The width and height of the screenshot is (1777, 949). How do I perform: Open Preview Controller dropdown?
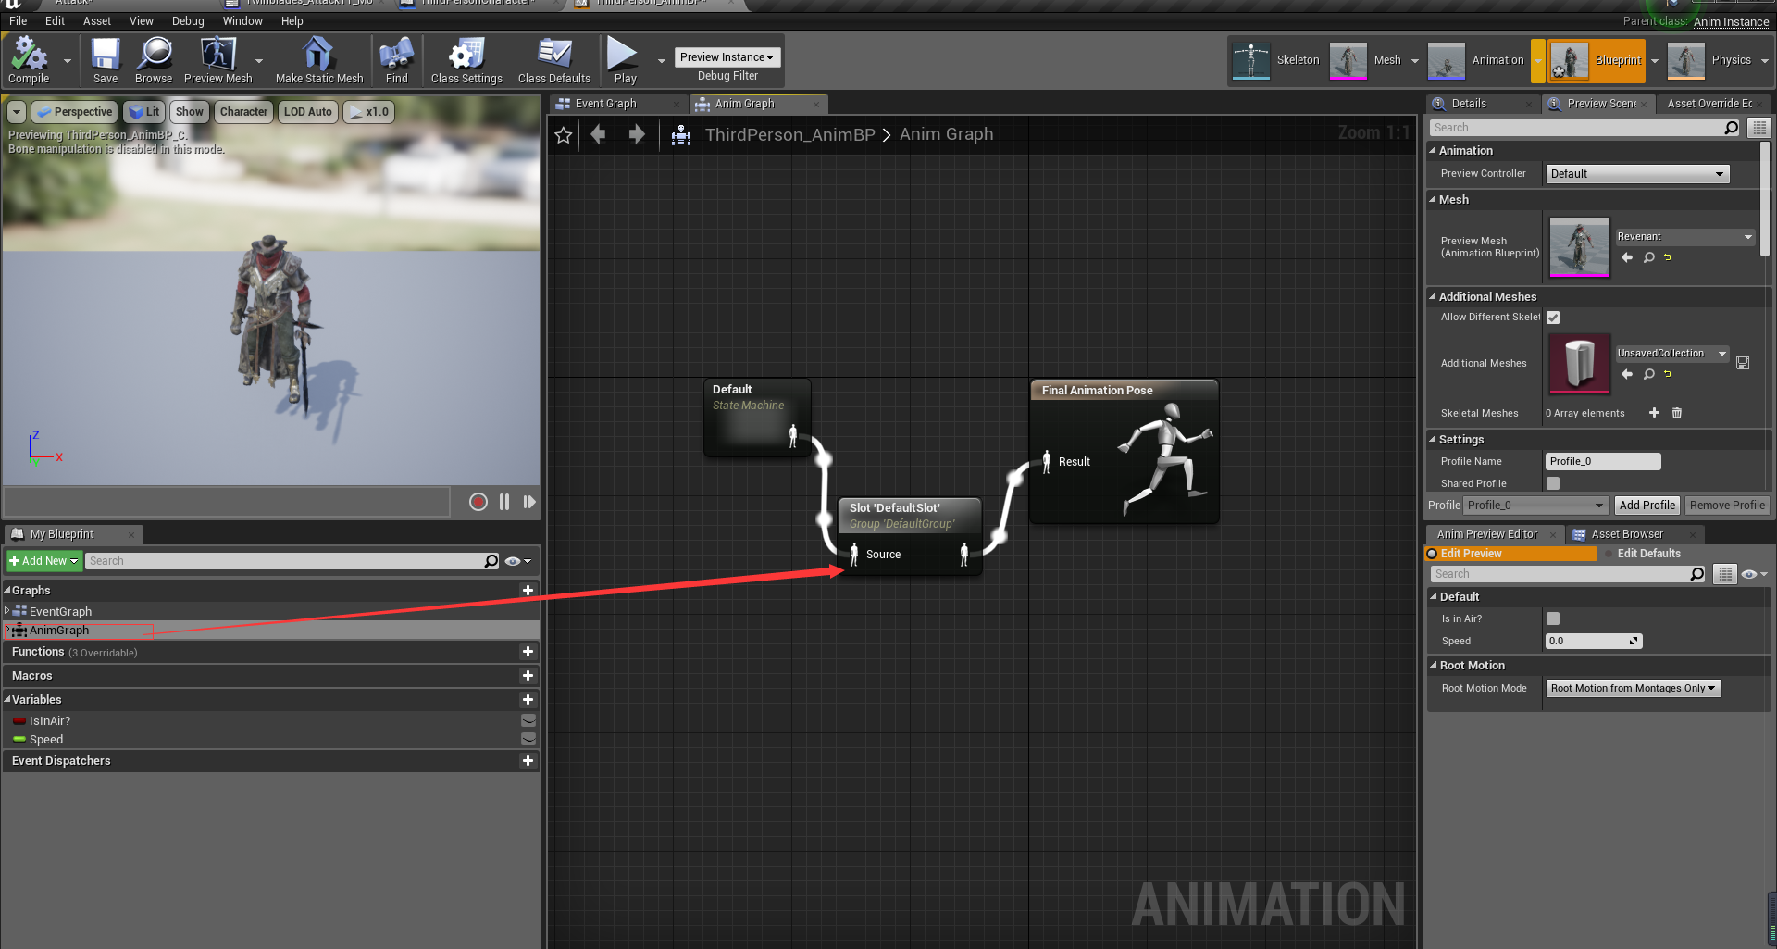coord(1637,174)
